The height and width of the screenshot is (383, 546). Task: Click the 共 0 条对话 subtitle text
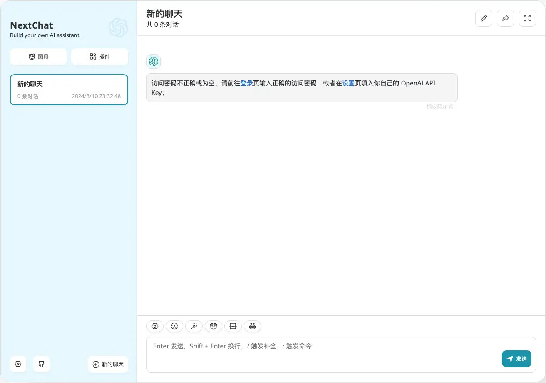click(162, 25)
